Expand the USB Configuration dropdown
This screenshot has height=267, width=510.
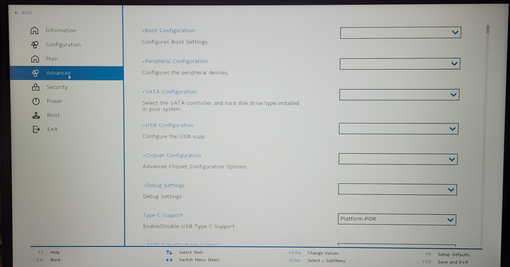coord(398,129)
